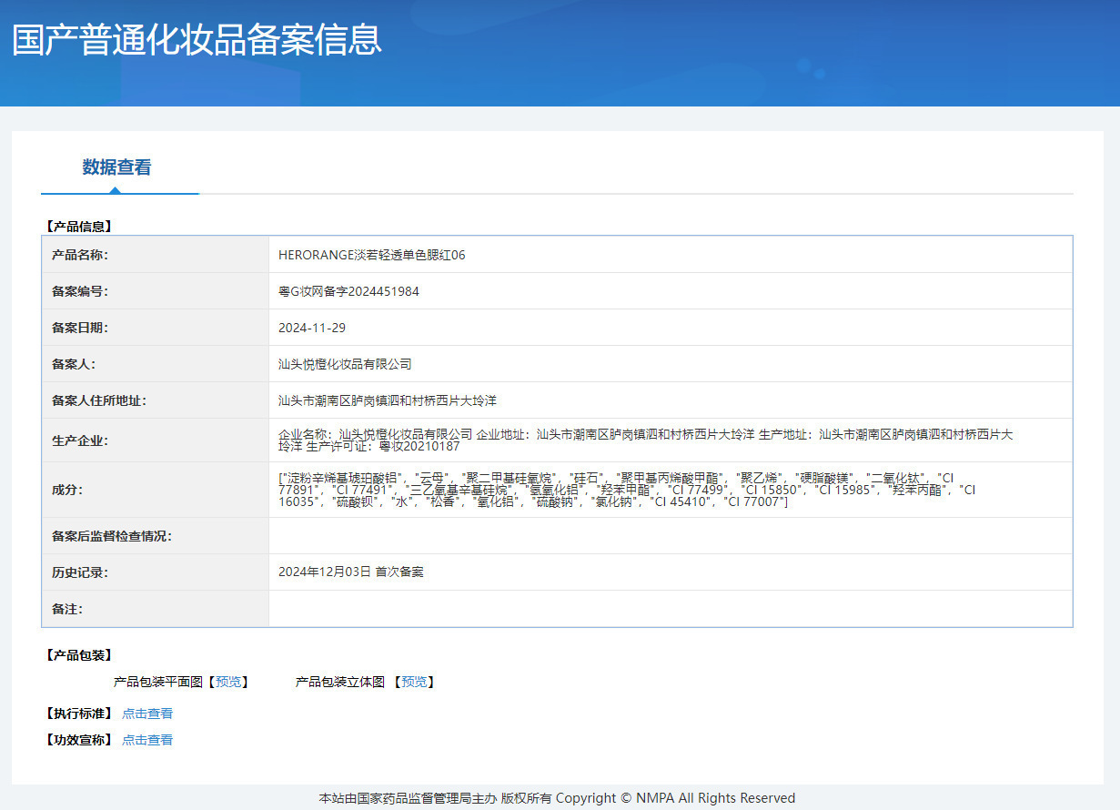Select product name HERORANGE淡若轻透单色腮红06
The image size is (1120, 810).
coord(372,255)
